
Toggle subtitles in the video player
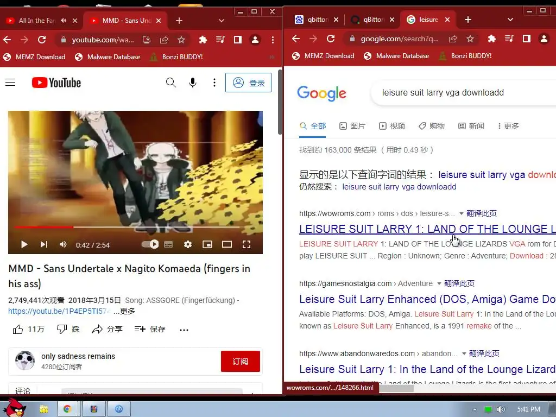pyautogui.click(x=168, y=244)
